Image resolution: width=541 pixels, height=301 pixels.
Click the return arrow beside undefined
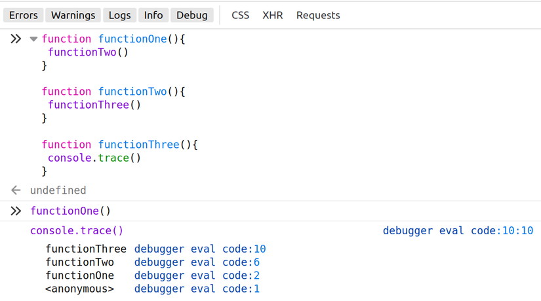[16, 190]
